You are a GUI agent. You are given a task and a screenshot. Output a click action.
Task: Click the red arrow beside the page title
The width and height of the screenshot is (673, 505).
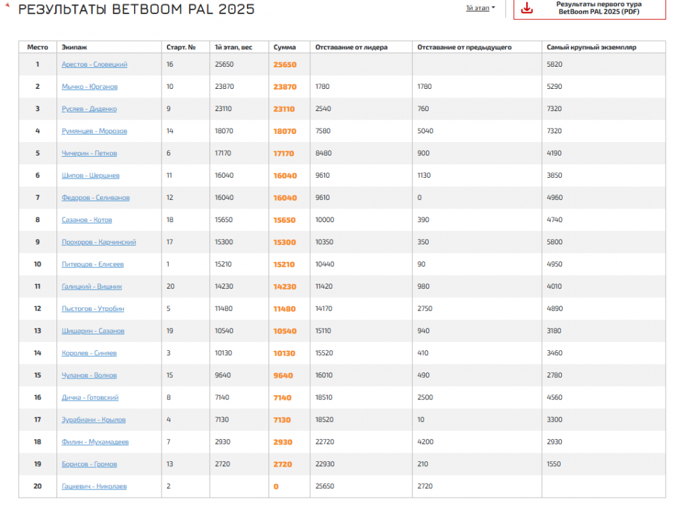pyautogui.click(x=7, y=5)
